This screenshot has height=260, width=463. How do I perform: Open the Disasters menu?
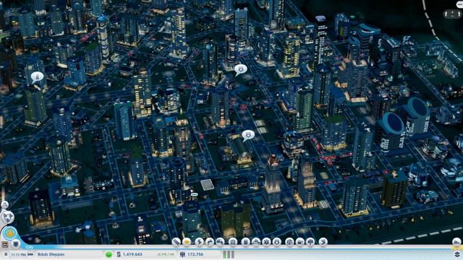323,242
